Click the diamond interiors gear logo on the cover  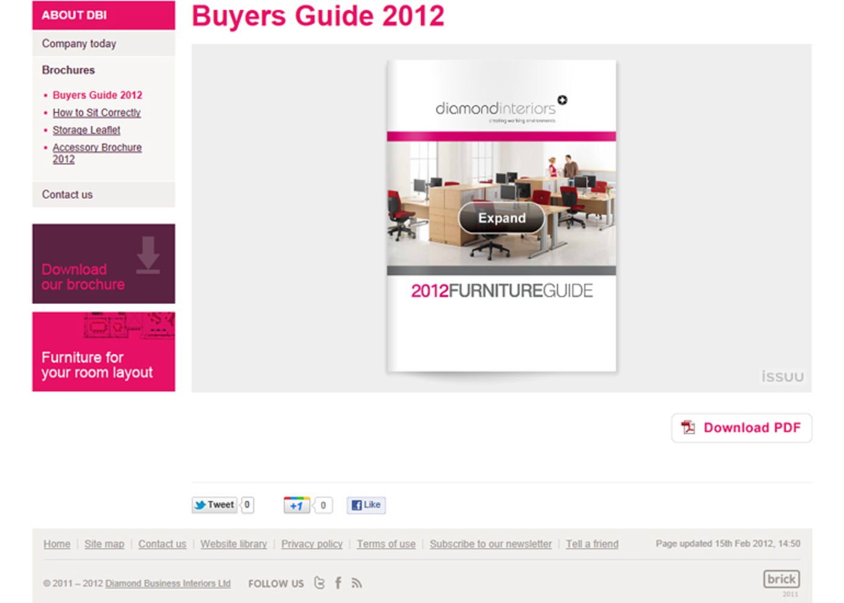[562, 99]
